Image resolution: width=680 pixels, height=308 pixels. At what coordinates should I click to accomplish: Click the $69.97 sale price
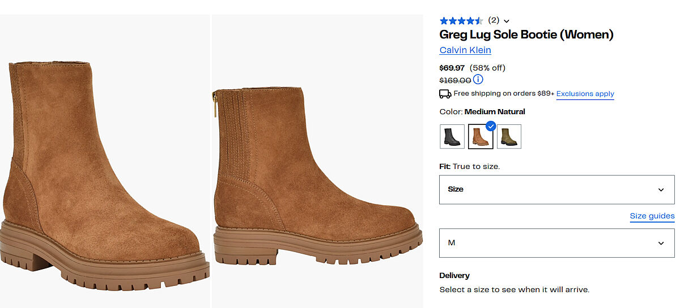point(452,68)
